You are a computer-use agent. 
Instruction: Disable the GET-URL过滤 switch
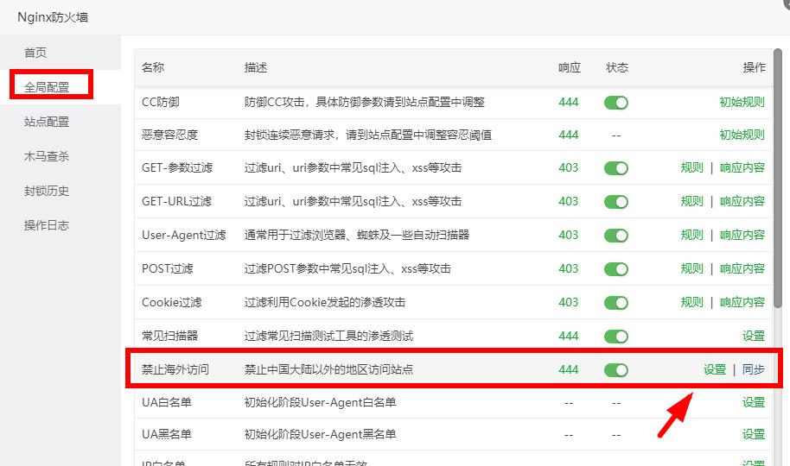(616, 202)
